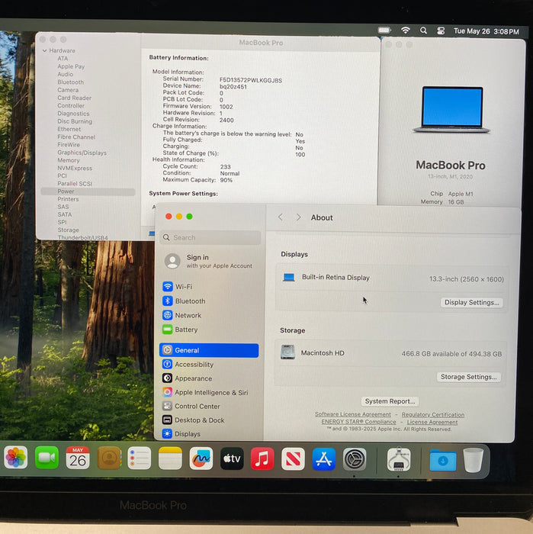Screen dimensions: 533x534
Task: Open Displays in Settings sidebar
Action: (x=209, y=434)
